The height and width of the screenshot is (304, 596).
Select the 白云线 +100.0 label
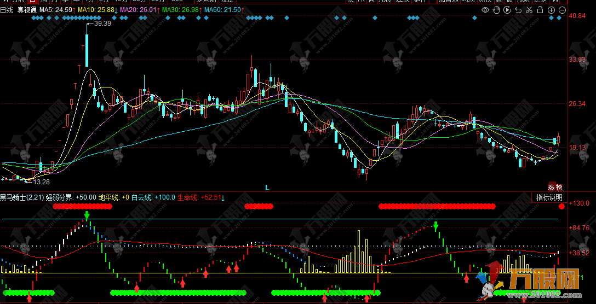tap(153, 197)
